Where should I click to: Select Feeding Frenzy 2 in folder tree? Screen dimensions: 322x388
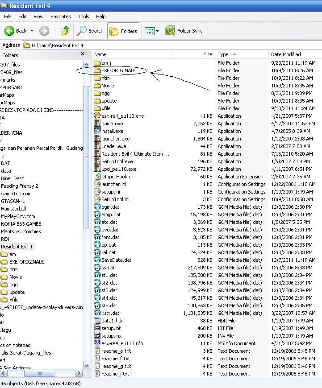[20, 186]
